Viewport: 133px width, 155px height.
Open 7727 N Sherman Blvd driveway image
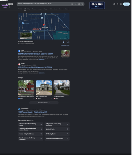(62, 88)
